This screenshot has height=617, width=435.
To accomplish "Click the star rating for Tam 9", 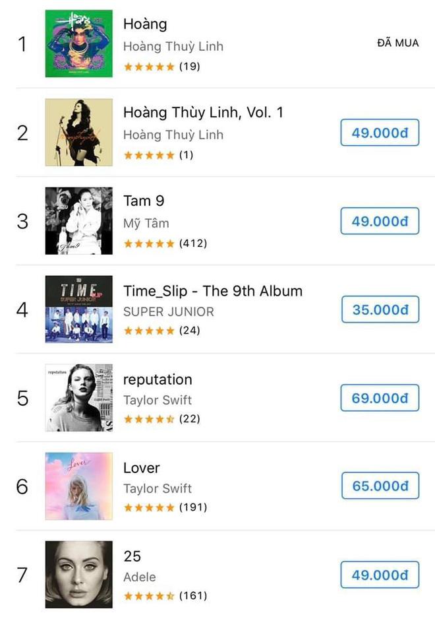I will tap(151, 243).
